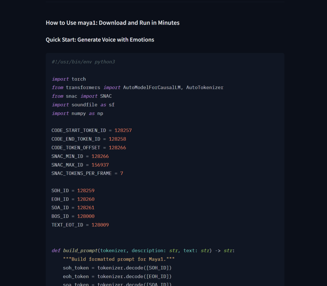Click the "Quick Start: Generate Voice with Emotions" heading
327x286 pixels.
[x=100, y=40]
